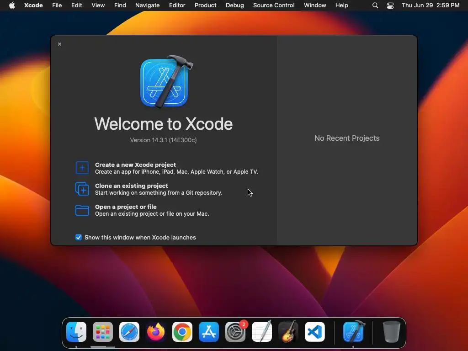Select Clone an existing project

point(149,189)
